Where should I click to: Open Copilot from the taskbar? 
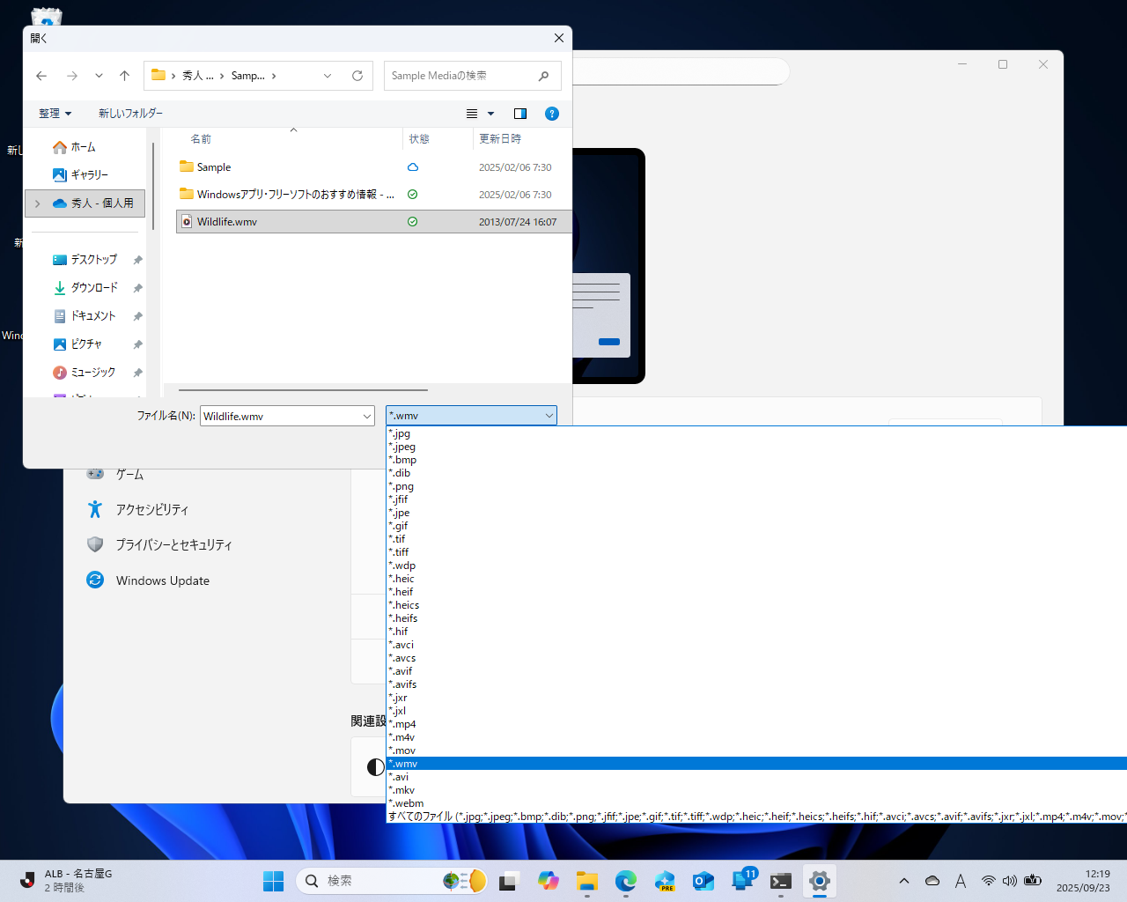549,881
